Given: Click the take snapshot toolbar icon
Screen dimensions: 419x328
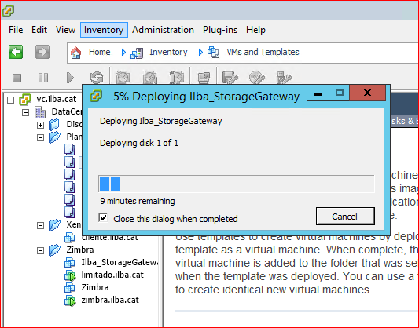Looking at the screenshot, I should (123, 78).
